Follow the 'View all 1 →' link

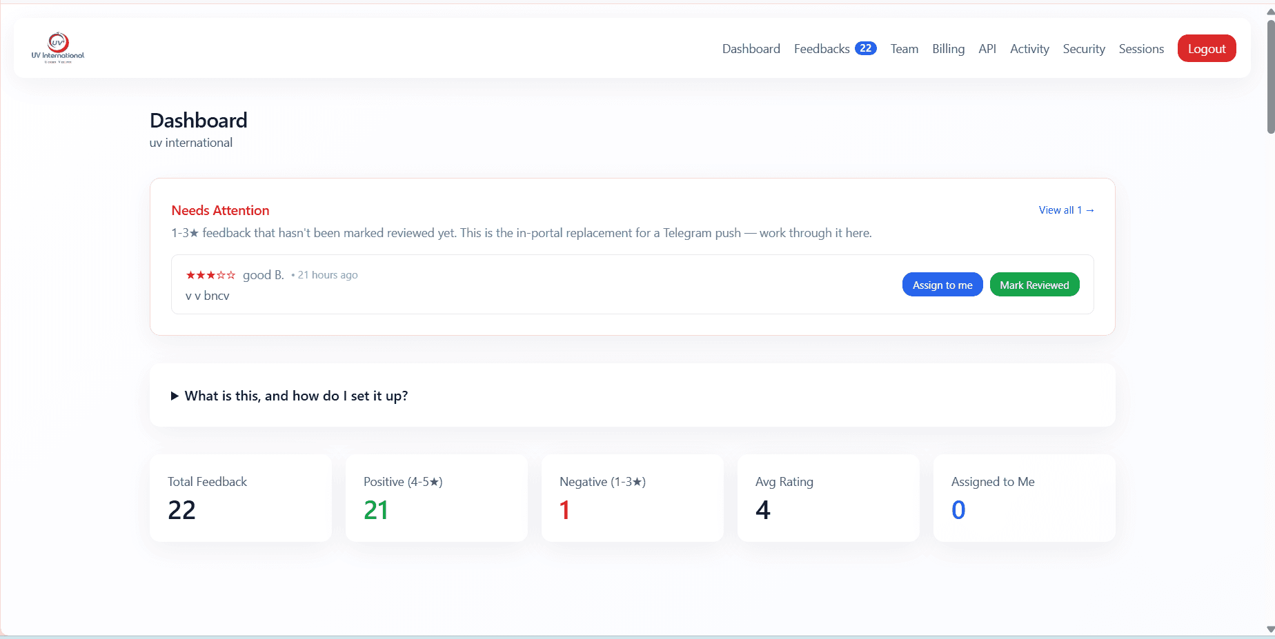1066,210
